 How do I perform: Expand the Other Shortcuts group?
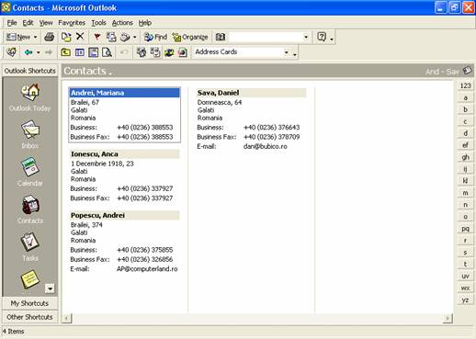[30, 317]
